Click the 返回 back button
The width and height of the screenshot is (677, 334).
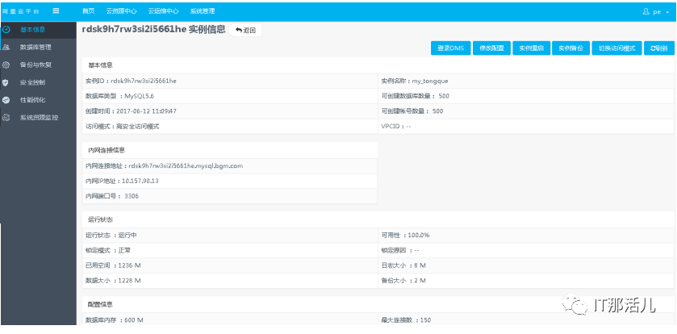(245, 30)
